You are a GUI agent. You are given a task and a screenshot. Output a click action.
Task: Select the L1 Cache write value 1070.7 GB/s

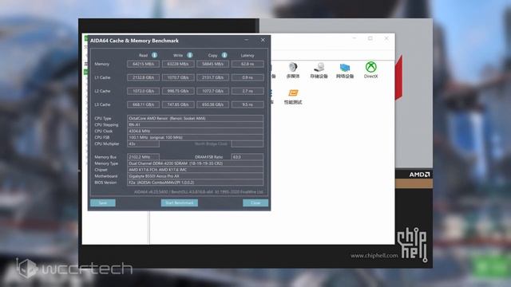tap(178, 77)
